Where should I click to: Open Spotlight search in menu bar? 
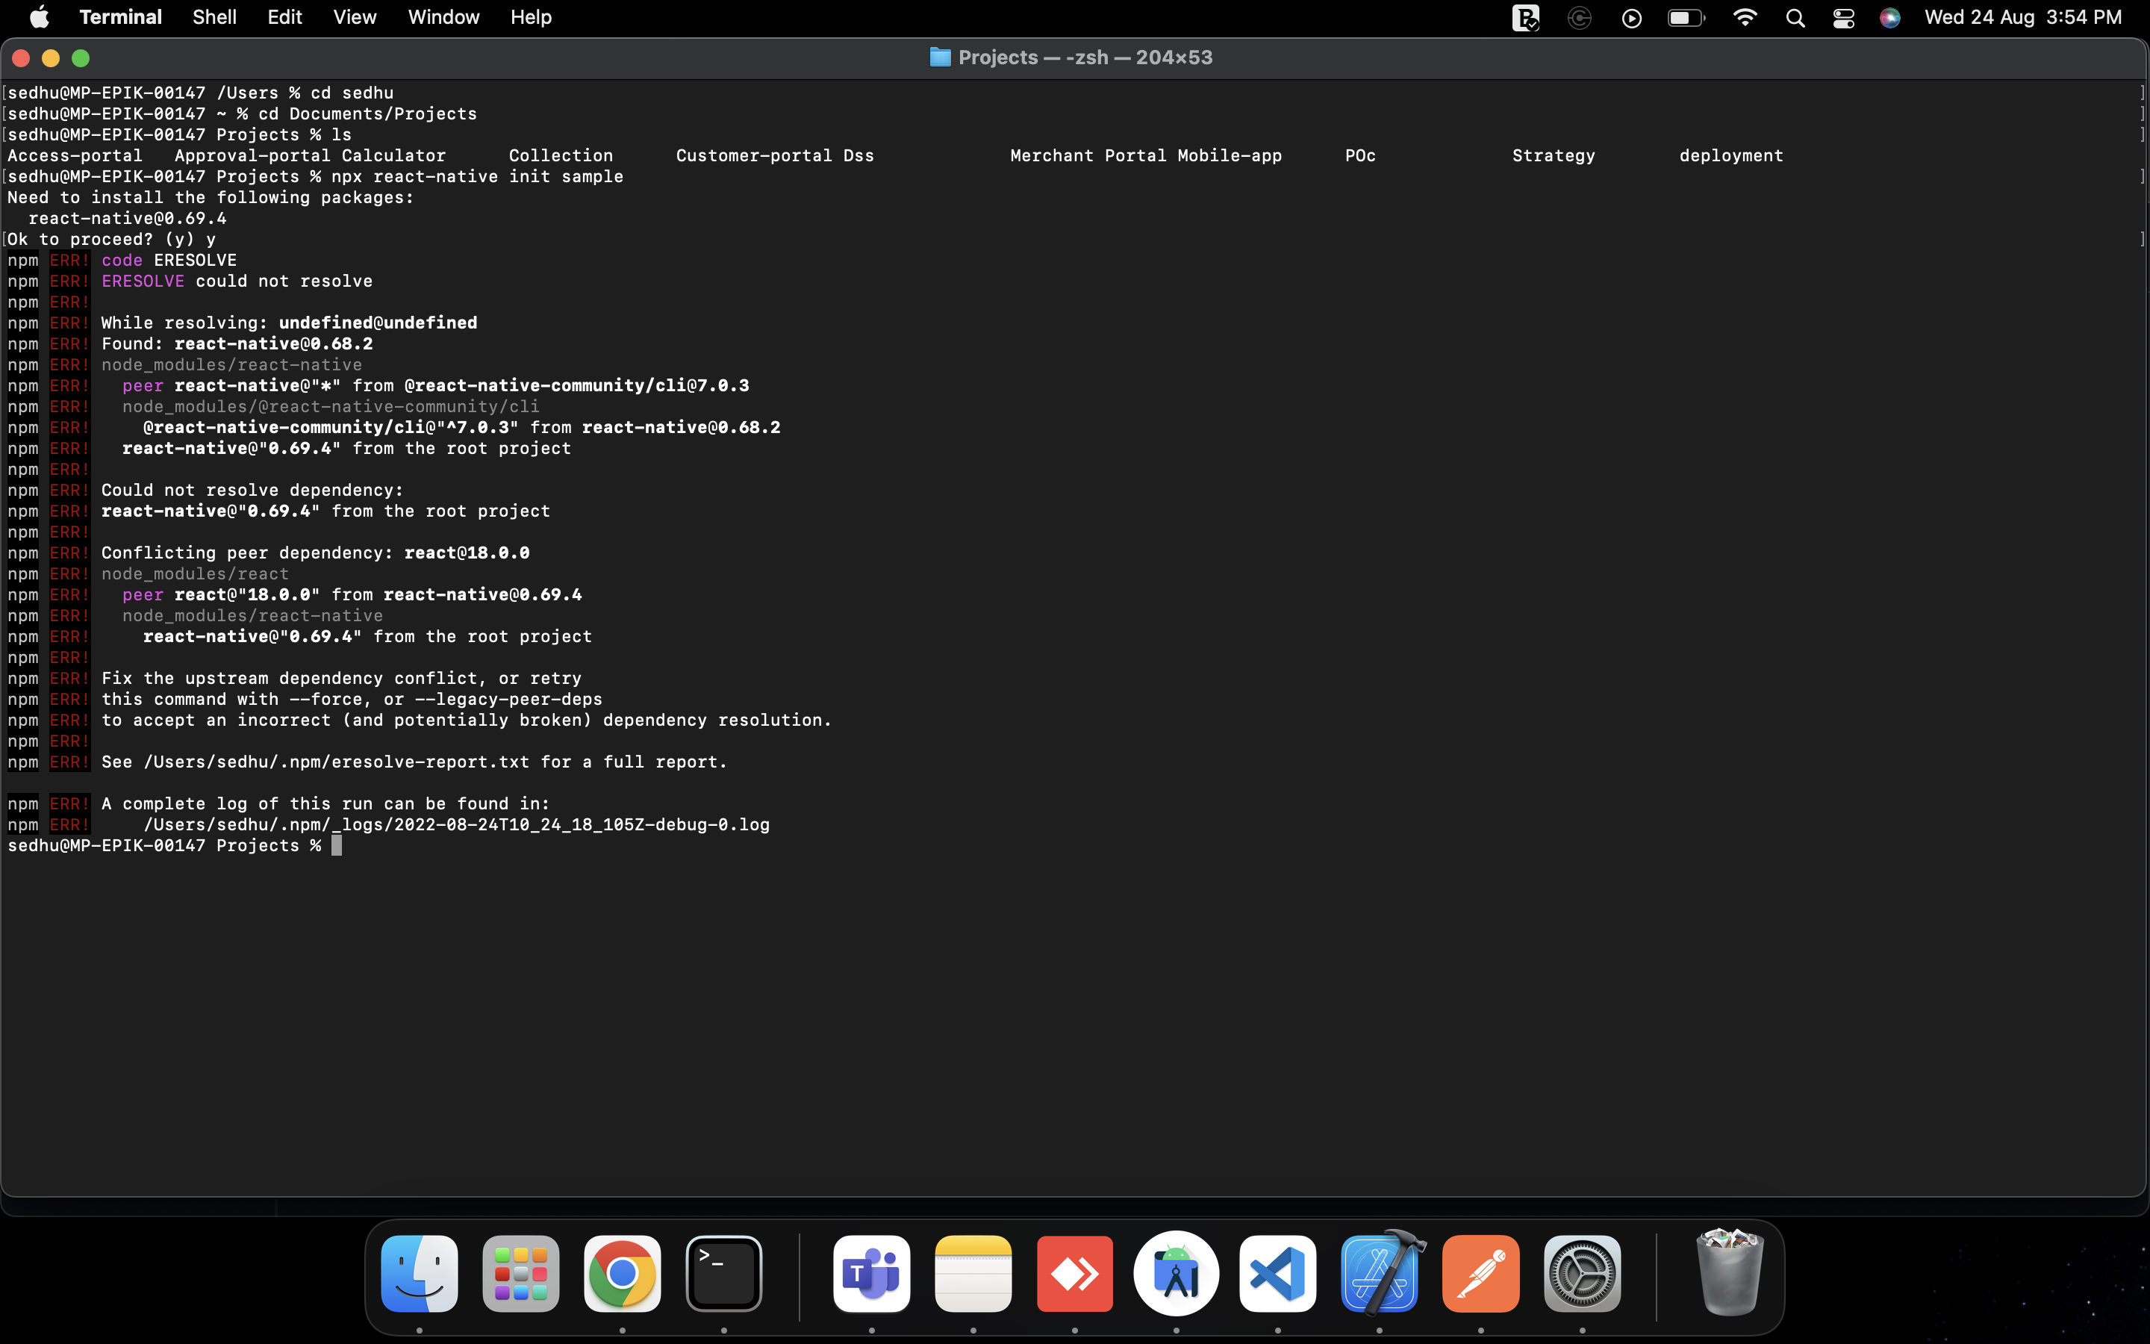(1795, 18)
